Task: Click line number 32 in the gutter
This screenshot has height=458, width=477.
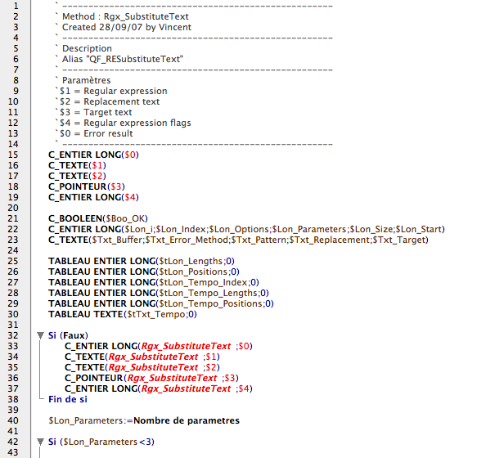Action: tap(13, 335)
